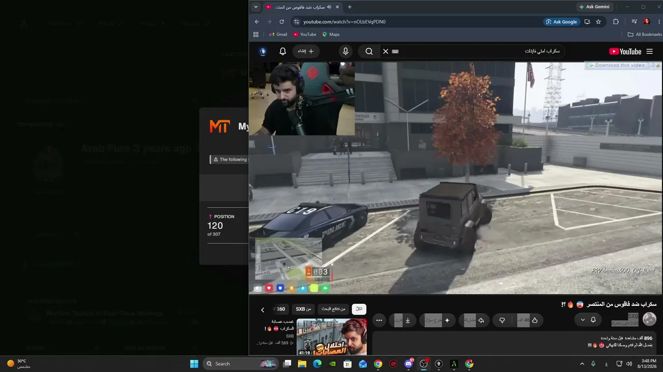Mute the tab via speaker icon
This screenshot has width=663, height=372.
[329, 7]
